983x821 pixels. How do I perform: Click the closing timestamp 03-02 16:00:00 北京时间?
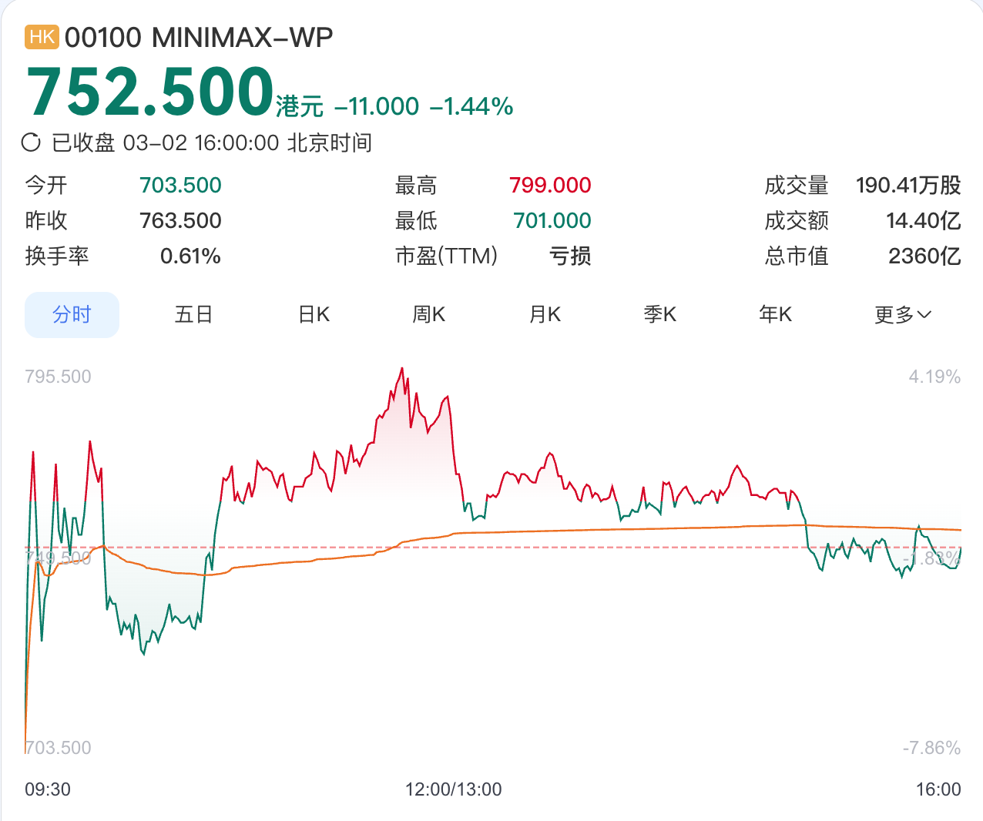coord(247,142)
